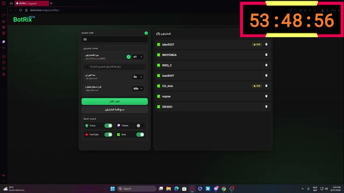Expand the 5s spin duration dropdown
The height and width of the screenshot is (193, 344).
138,77
